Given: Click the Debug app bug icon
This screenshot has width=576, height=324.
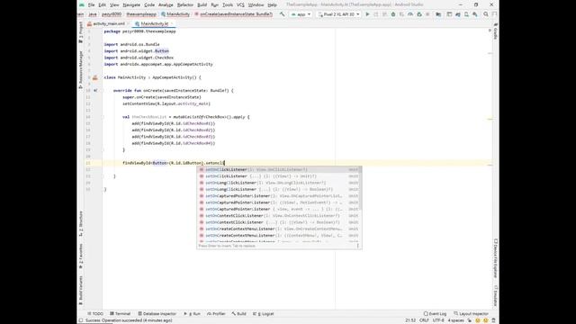Looking at the screenshot, I should [393, 14].
